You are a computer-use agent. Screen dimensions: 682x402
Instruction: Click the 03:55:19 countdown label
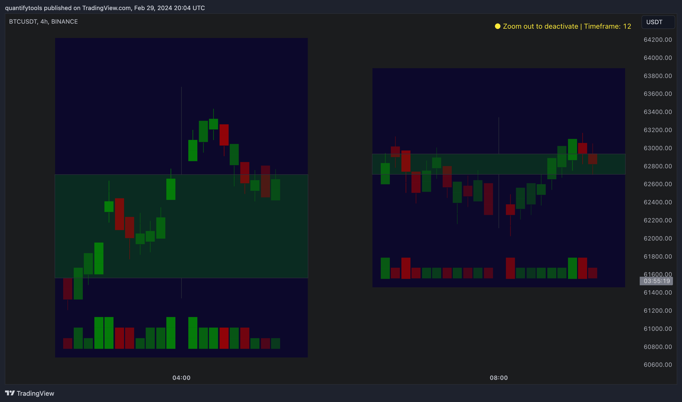[657, 281]
